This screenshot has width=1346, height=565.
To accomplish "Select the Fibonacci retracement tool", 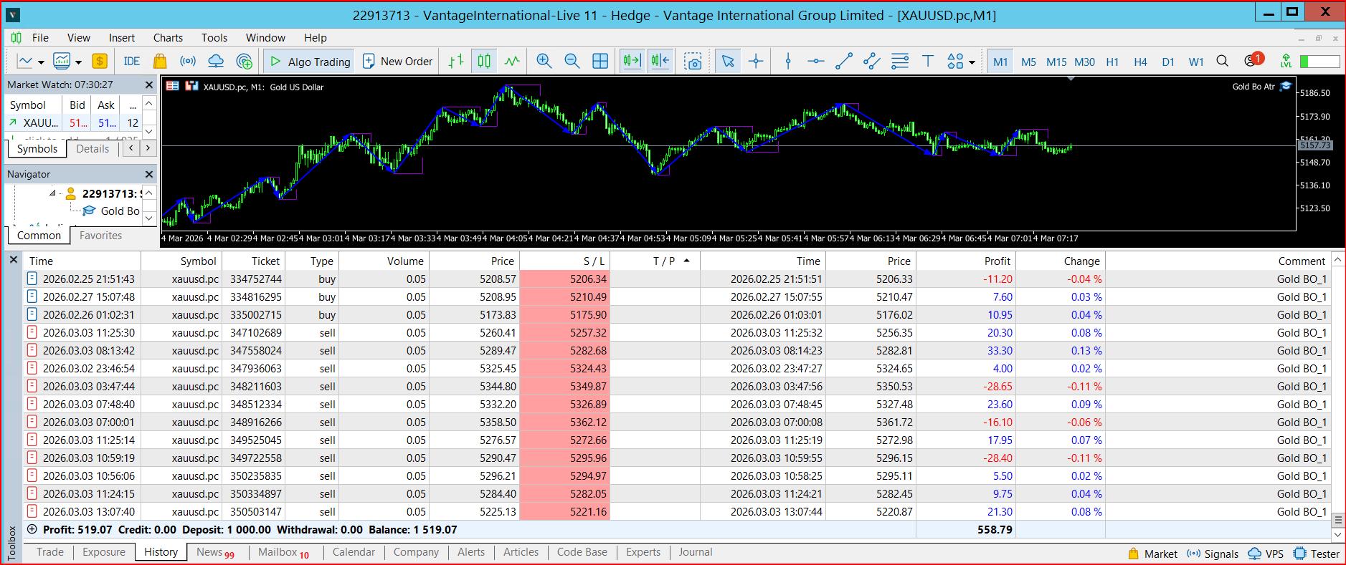I will [x=900, y=62].
